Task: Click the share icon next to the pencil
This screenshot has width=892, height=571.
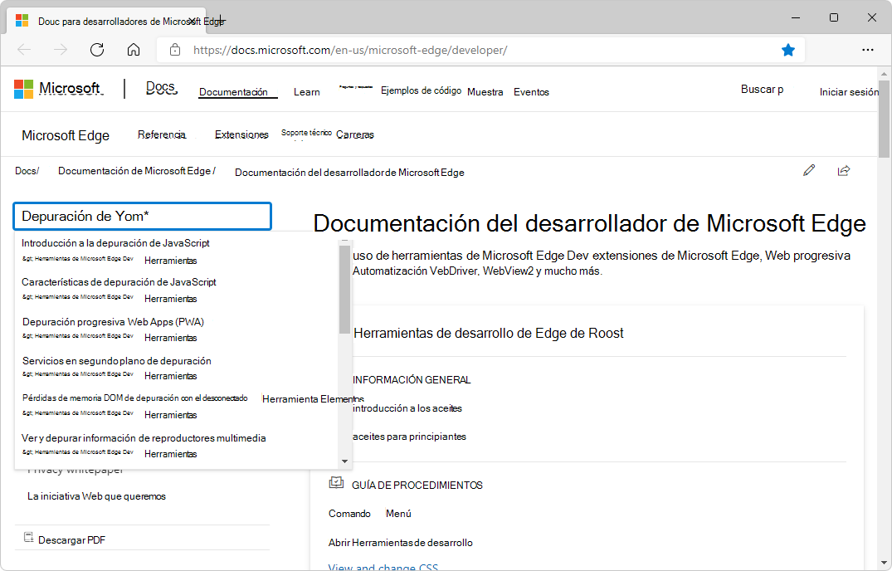Action: [x=844, y=170]
